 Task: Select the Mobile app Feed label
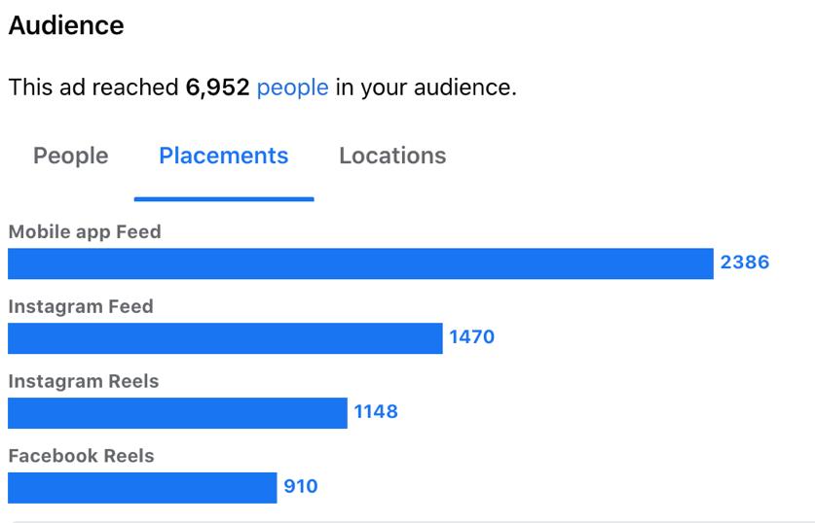tap(85, 232)
